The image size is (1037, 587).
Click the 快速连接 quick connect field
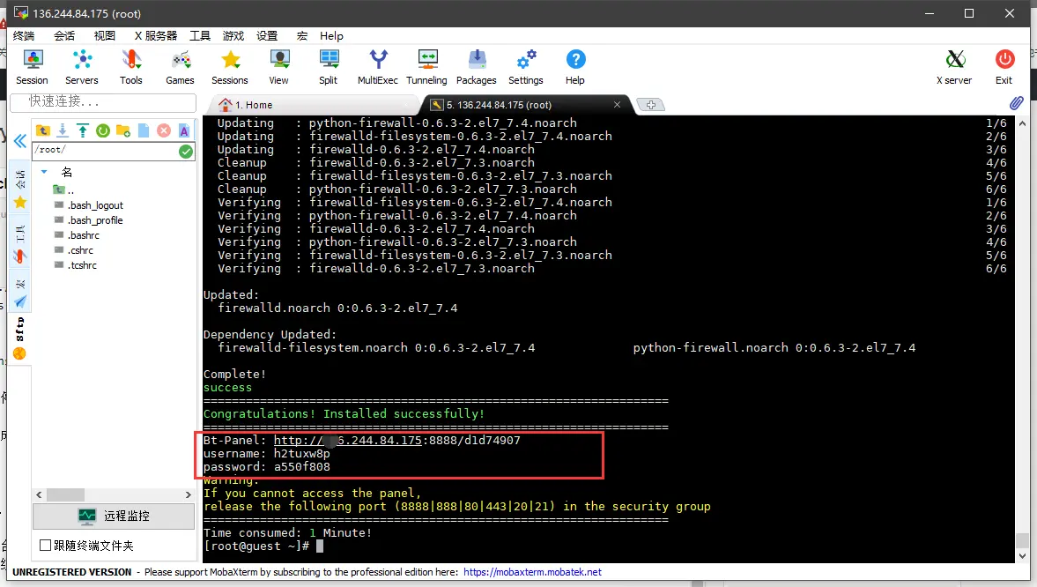tap(103, 102)
